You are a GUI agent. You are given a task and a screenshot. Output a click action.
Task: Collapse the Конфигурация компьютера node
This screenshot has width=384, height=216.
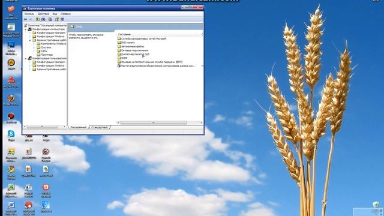pyautogui.click(x=26, y=29)
